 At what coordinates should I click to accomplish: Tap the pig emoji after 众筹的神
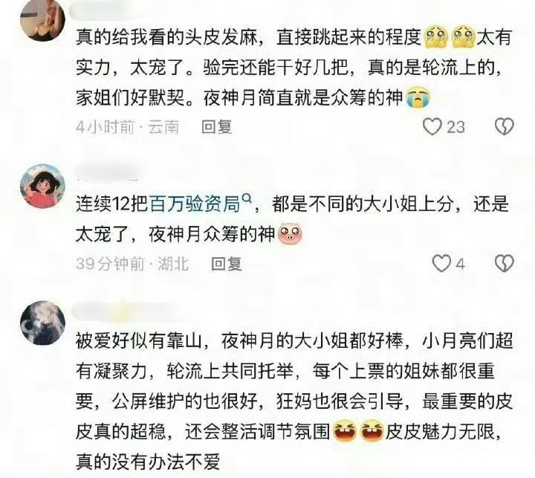(291, 234)
